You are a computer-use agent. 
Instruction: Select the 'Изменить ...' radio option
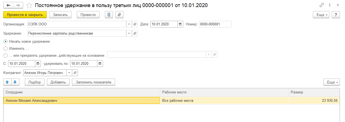pyautogui.click(x=5, y=49)
